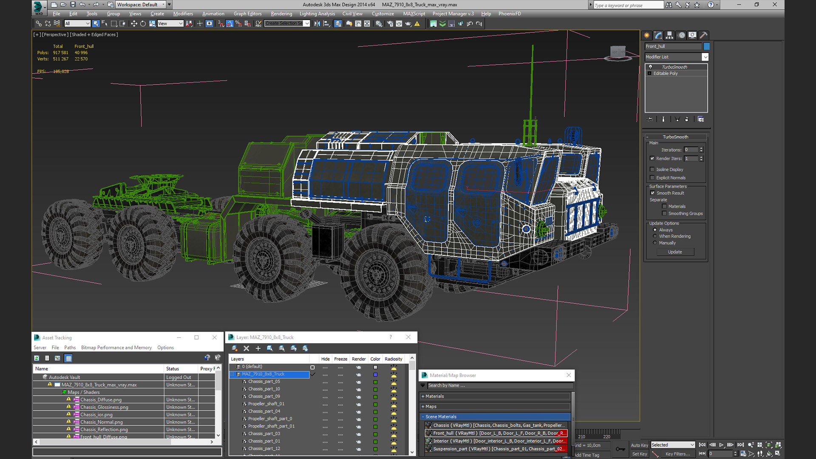
Task: Click the Play Animation button
Action: 721,445
